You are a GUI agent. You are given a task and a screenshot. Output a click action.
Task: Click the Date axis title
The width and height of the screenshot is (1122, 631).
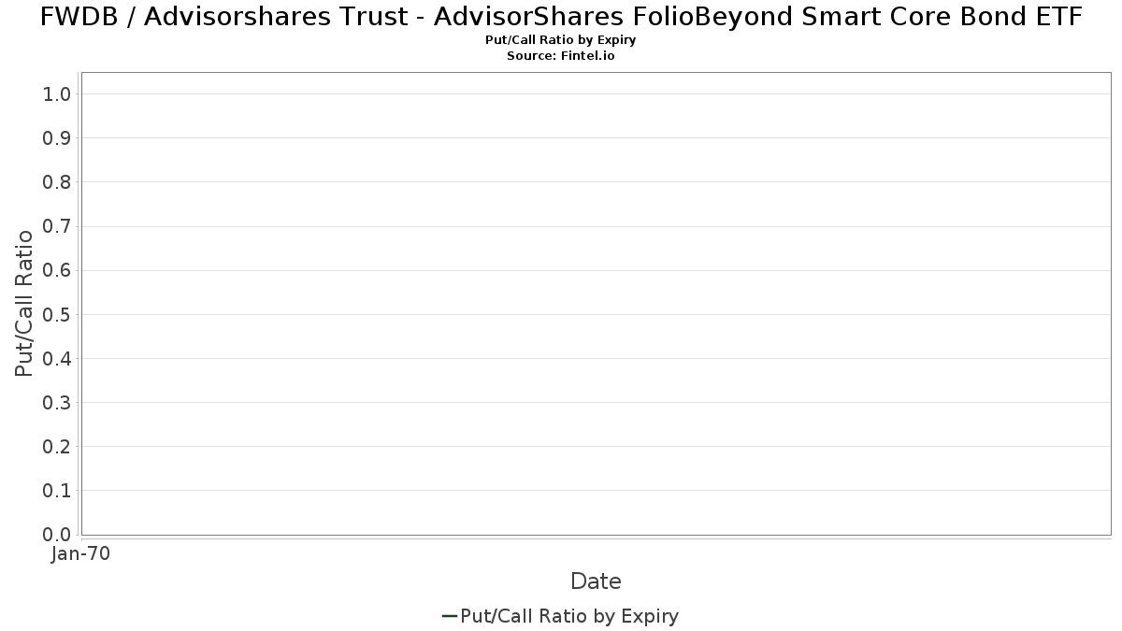tap(596, 581)
